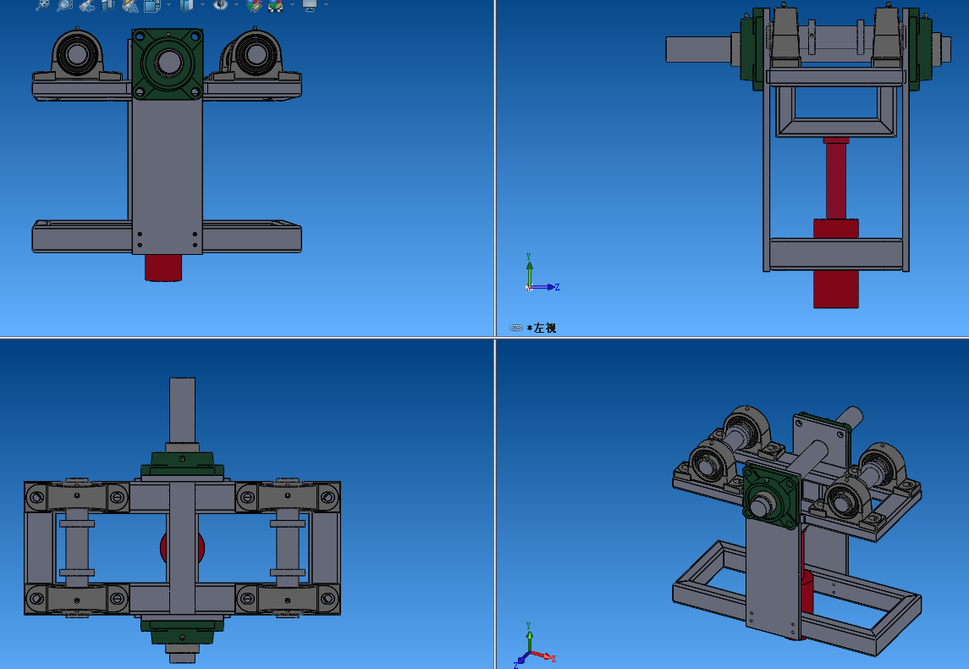Select right pillow block bearing in front view
Screen dimensions: 969x669
256,54
